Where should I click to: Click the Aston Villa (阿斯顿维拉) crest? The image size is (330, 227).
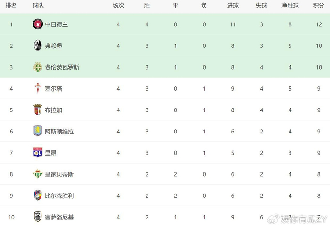click(38, 131)
